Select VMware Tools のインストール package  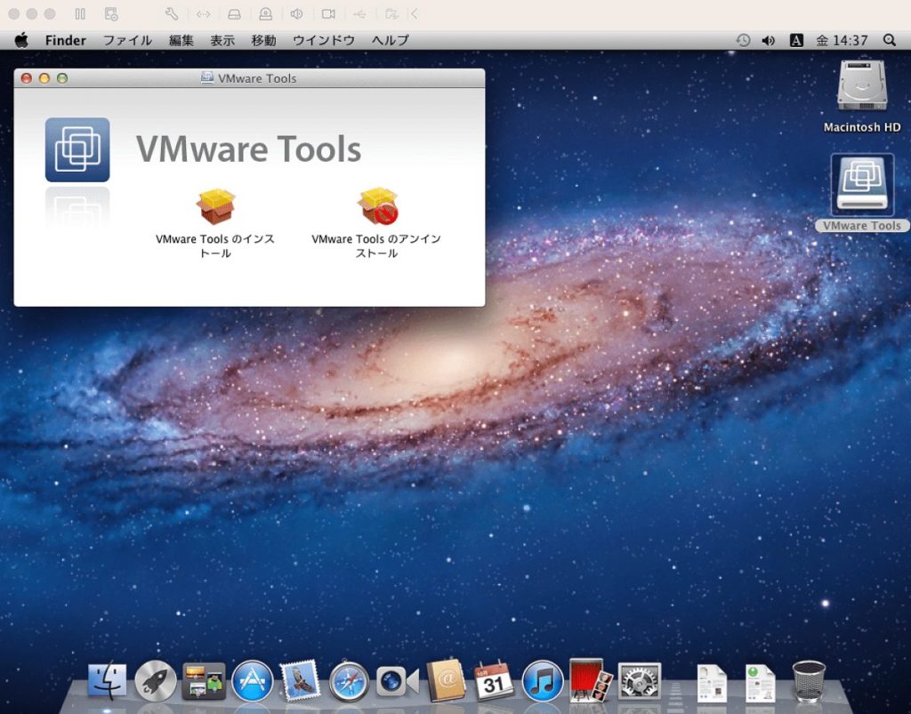[x=215, y=223]
